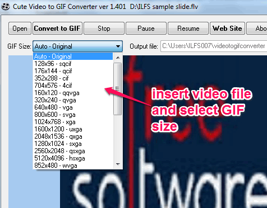Click the Stop button

pyautogui.click(x=104, y=29)
